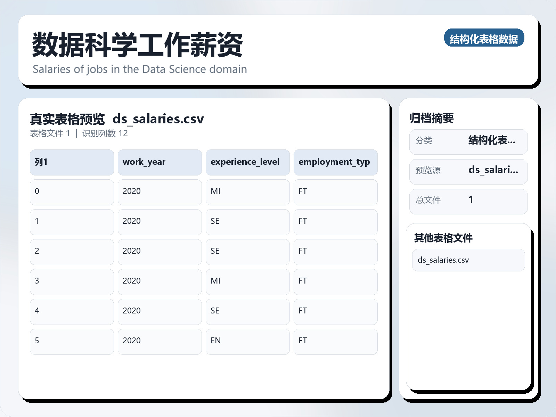Select the cell containing EN

coord(248,341)
